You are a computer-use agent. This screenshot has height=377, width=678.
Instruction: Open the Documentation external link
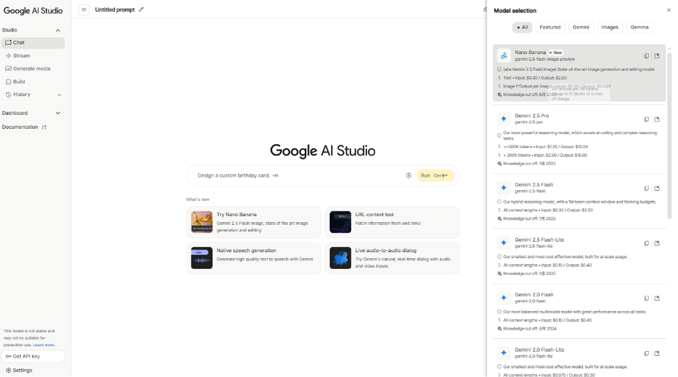[24, 127]
